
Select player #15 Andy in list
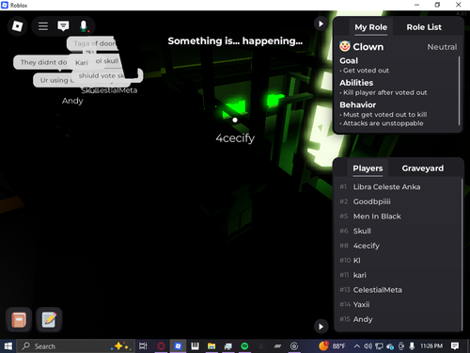398,319
